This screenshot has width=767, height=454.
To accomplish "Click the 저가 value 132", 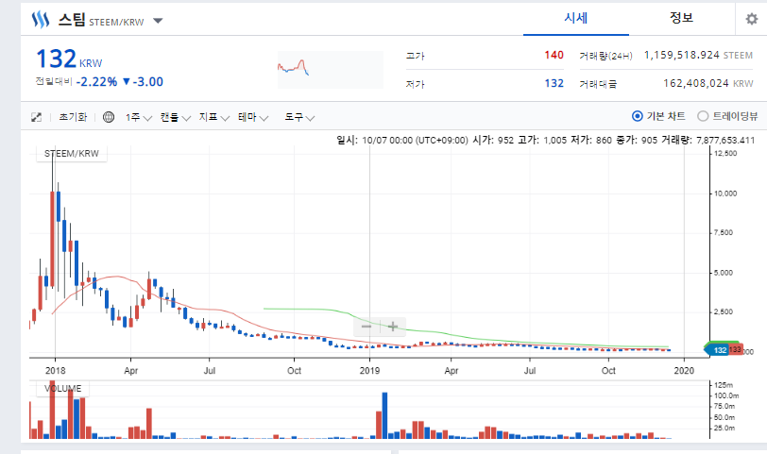I will click(554, 84).
